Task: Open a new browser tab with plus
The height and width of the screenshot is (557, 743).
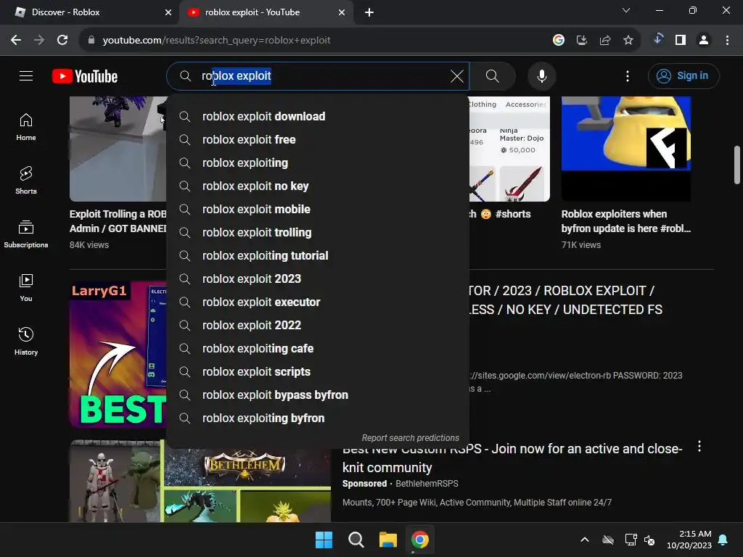Action: pos(369,12)
